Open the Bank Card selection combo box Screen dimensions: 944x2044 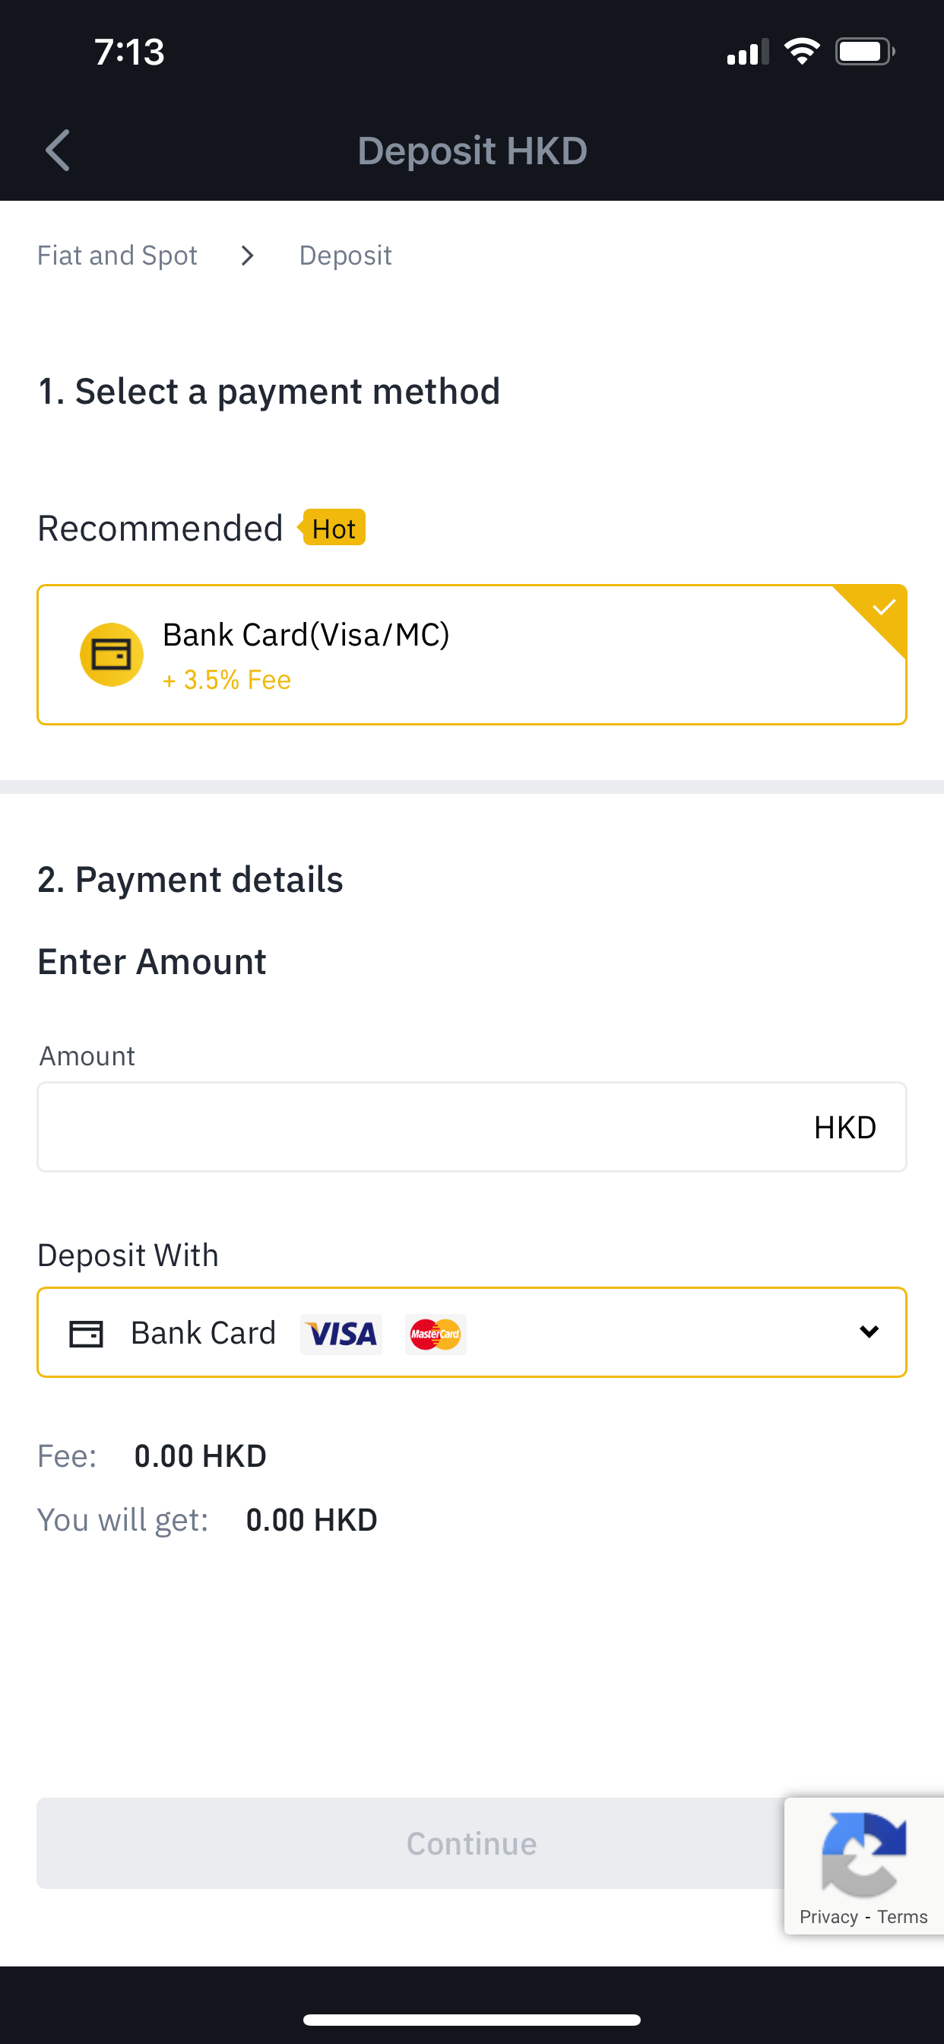coord(472,1332)
